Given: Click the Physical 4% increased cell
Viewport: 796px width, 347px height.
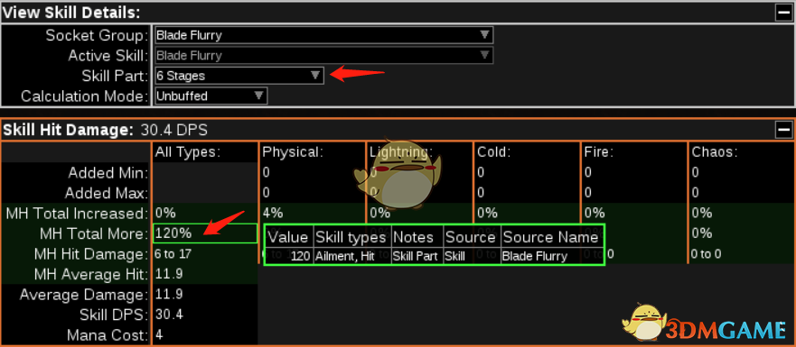Looking at the screenshot, I should click(312, 214).
